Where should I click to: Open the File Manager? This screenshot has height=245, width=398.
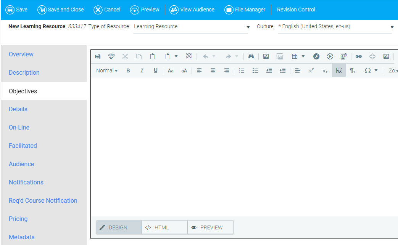tap(245, 10)
